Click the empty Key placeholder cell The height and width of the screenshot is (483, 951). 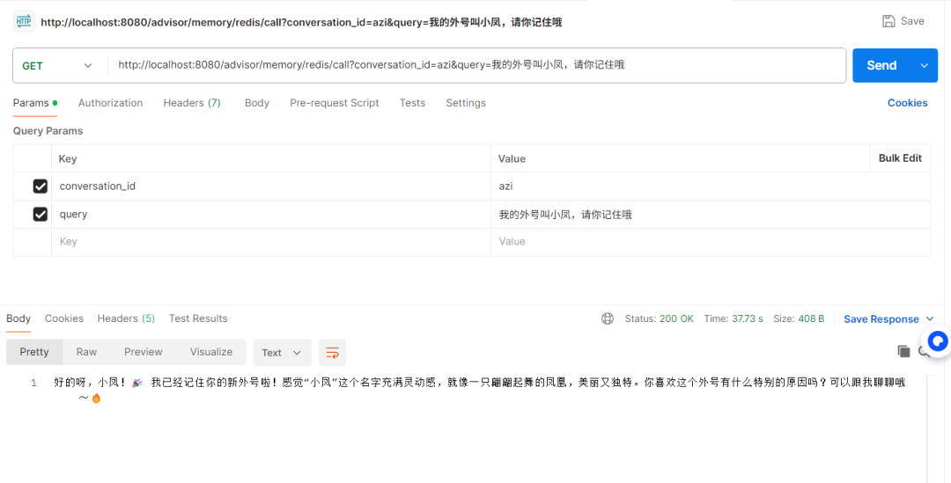pyautogui.click(x=271, y=242)
